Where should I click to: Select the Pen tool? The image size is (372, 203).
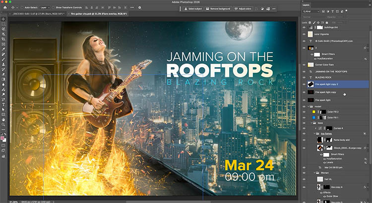point(3,99)
